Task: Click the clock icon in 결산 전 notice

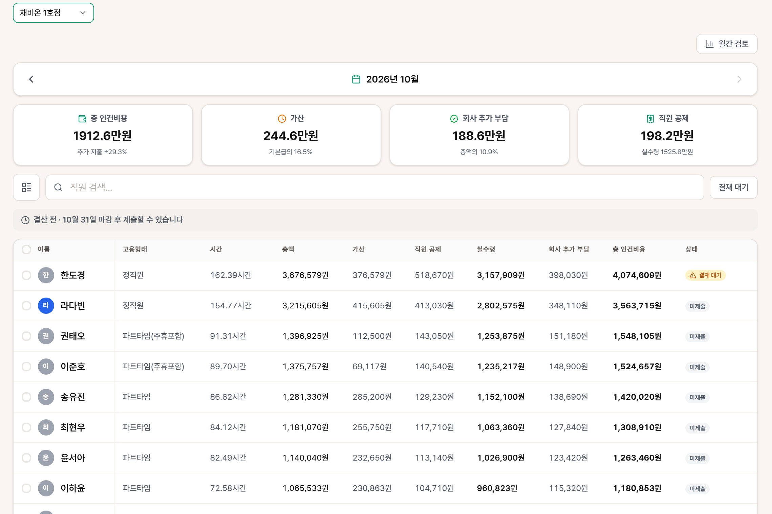Action: pos(25,220)
